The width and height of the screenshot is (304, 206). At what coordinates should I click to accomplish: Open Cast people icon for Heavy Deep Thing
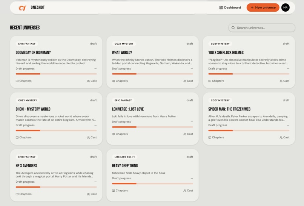coord(185,191)
